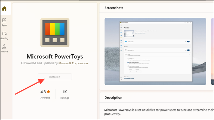This screenshot has width=214, height=120.
Task: Select 'Keep awake indefinitely' radio button in screenshot
Action: pyautogui.click(x=128, y=62)
